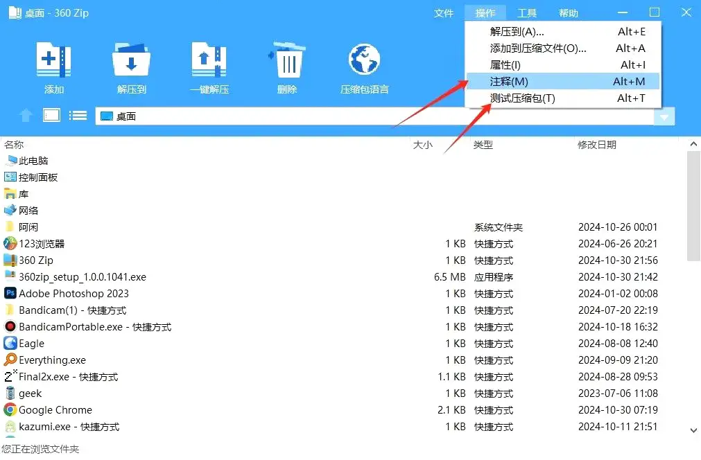Click date 2024-10-11 21:51
701x460 pixels.
618,427
